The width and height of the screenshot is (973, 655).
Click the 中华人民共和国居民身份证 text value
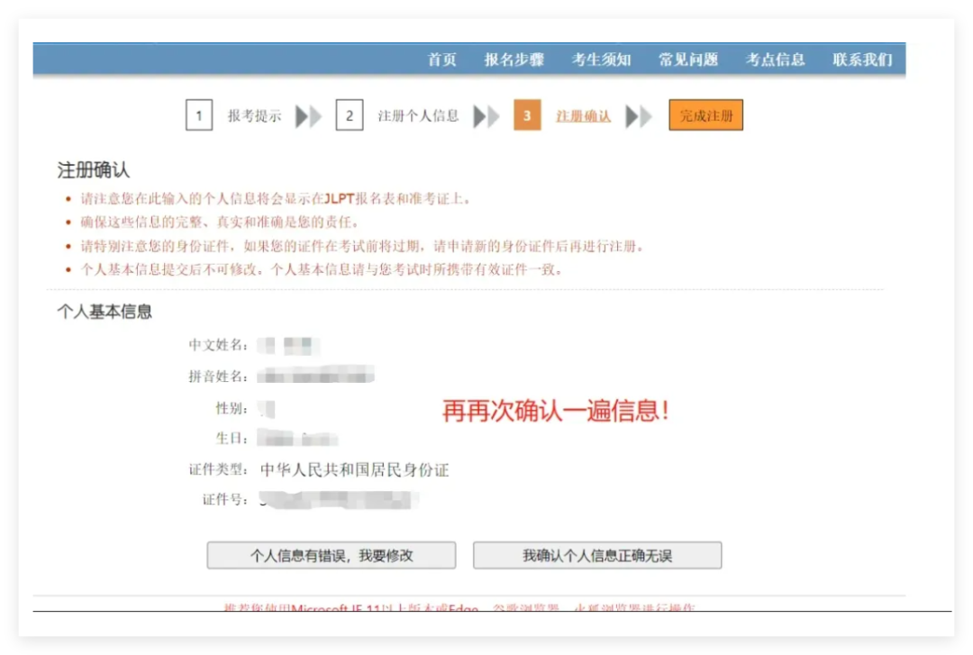click(x=354, y=470)
